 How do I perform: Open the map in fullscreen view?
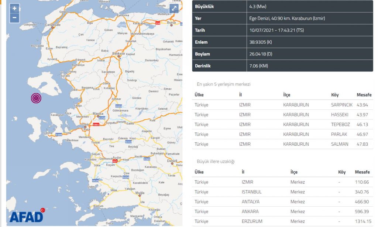[x=174, y=9]
